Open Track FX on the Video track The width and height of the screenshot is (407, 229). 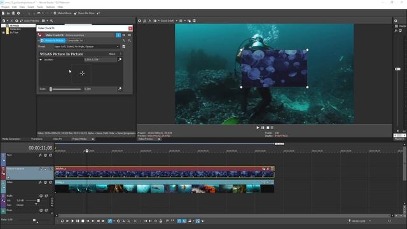(x=40, y=183)
